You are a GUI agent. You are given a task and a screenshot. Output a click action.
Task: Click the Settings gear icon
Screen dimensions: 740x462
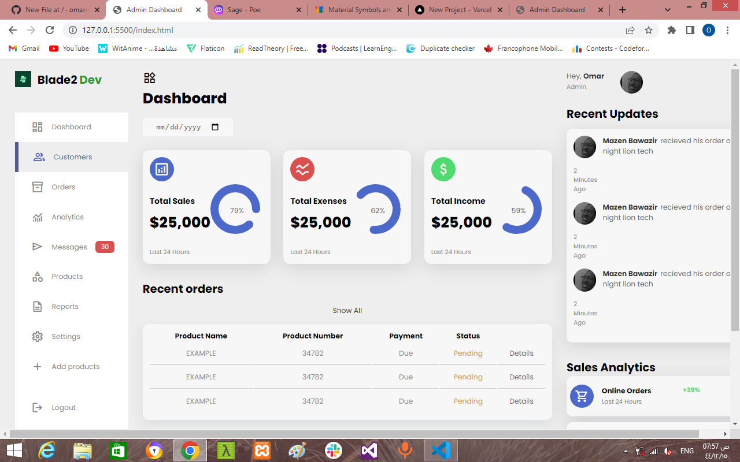click(37, 336)
